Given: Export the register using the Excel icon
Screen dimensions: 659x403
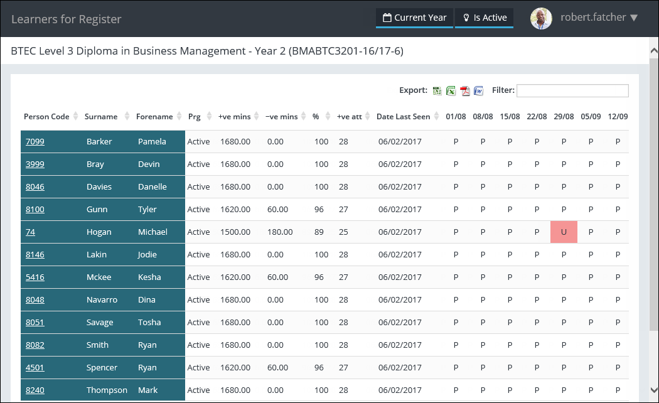Looking at the screenshot, I should 451,90.
